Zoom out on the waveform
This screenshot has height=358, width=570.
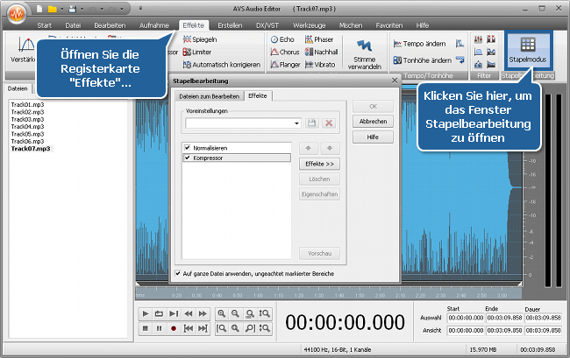[x=236, y=313]
